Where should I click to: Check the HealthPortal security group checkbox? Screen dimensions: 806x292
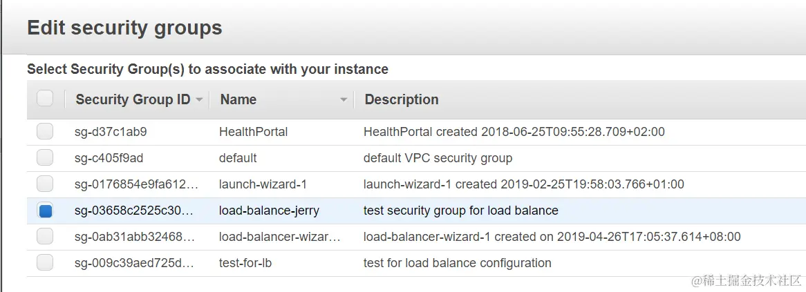[x=45, y=131]
